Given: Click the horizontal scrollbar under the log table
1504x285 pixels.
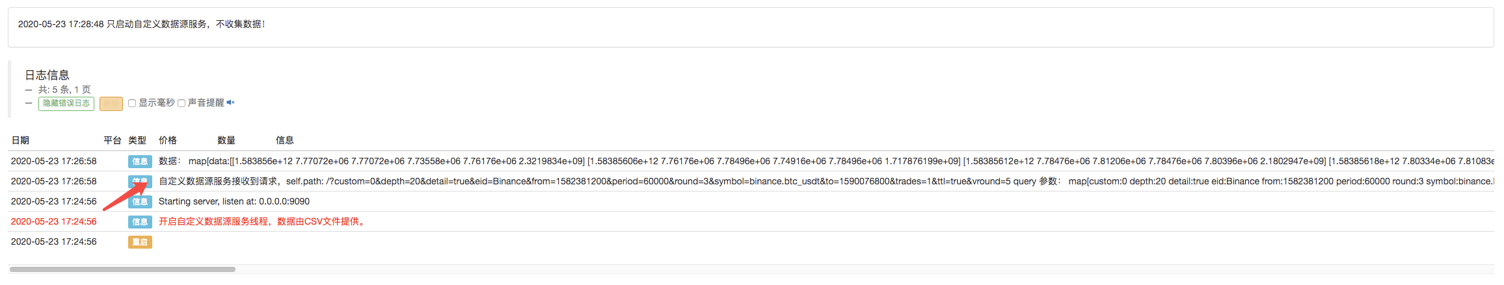Looking at the screenshot, I should pos(122,269).
